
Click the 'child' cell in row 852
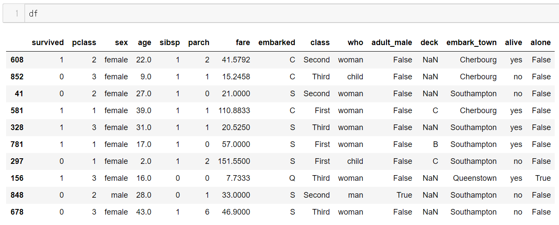point(355,77)
